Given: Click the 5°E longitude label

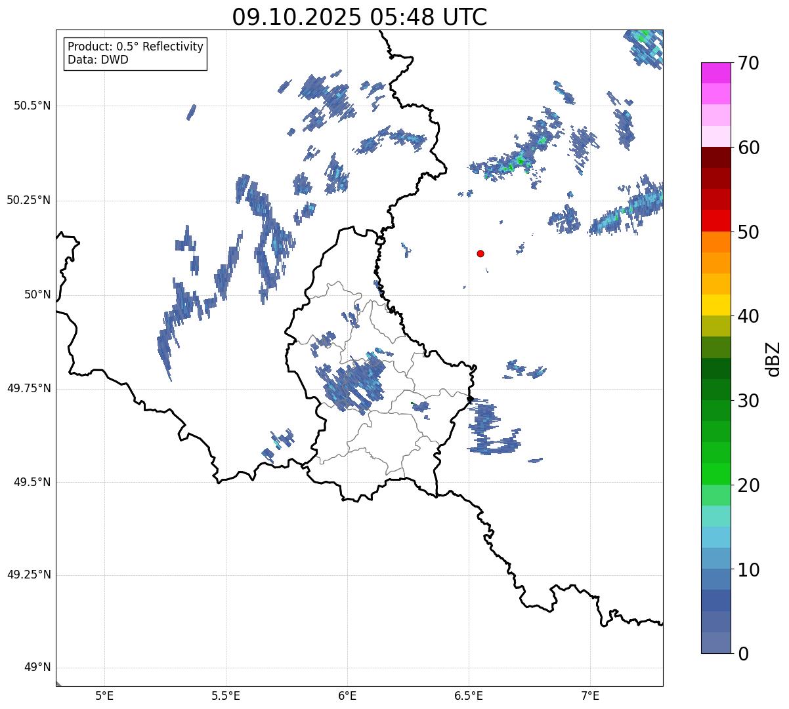Looking at the screenshot, I should click(104, 695).
